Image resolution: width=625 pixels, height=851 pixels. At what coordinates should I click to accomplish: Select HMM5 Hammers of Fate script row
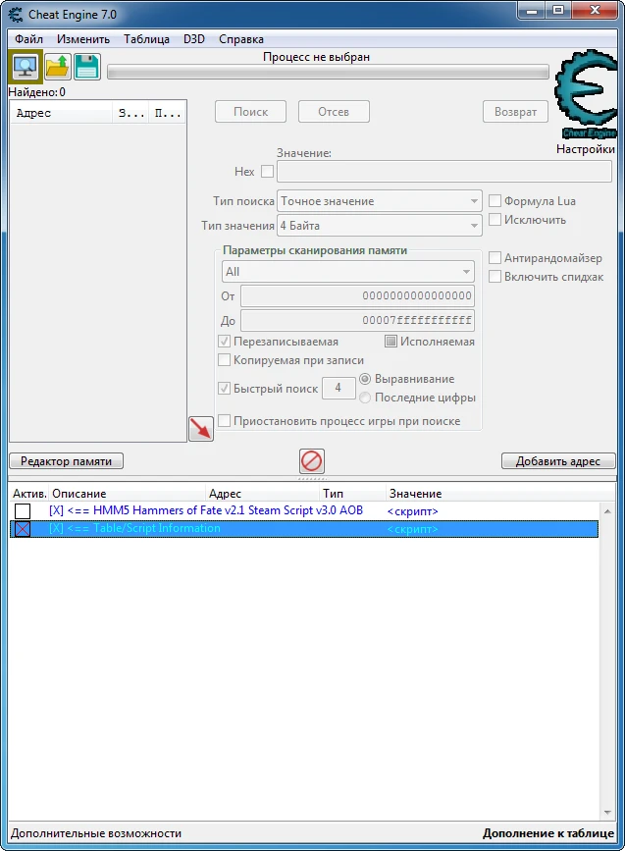tap(304, 510)
